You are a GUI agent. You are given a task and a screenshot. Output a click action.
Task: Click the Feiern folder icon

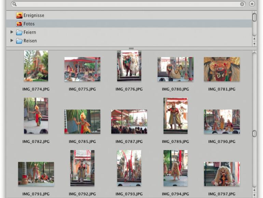[x=19, y=32]
